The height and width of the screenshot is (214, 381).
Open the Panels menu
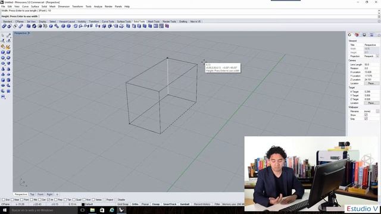[118, 7]
